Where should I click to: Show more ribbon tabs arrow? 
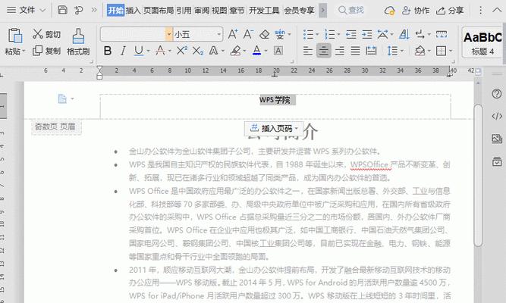point(322,11)
